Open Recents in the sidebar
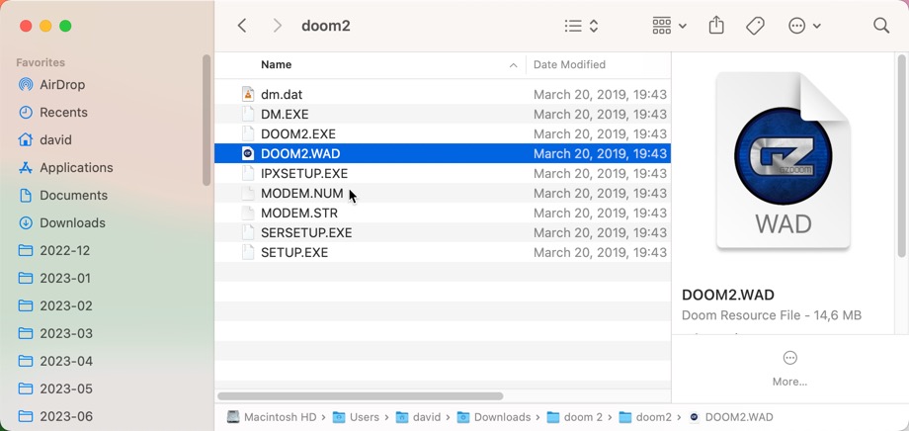The image size is (909, 431). coord(52,113)
